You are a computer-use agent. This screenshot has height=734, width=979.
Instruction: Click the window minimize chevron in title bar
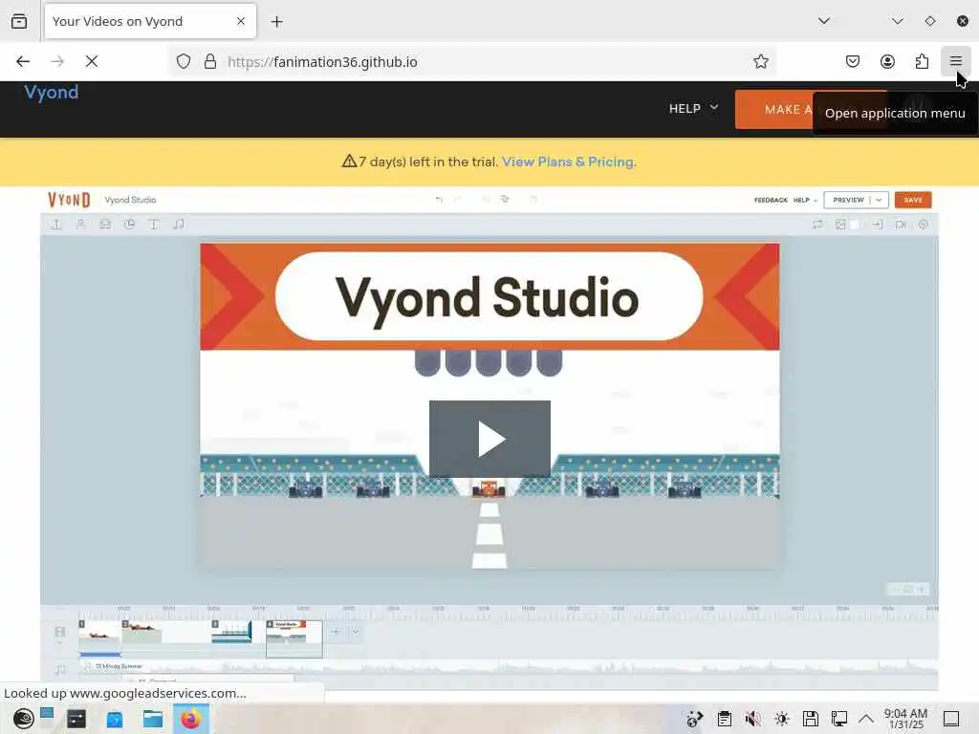pos(897,21)
